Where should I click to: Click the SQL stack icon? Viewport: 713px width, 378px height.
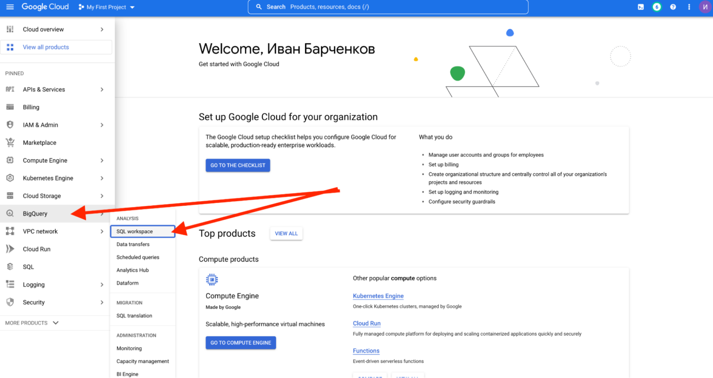click(10, 267)
